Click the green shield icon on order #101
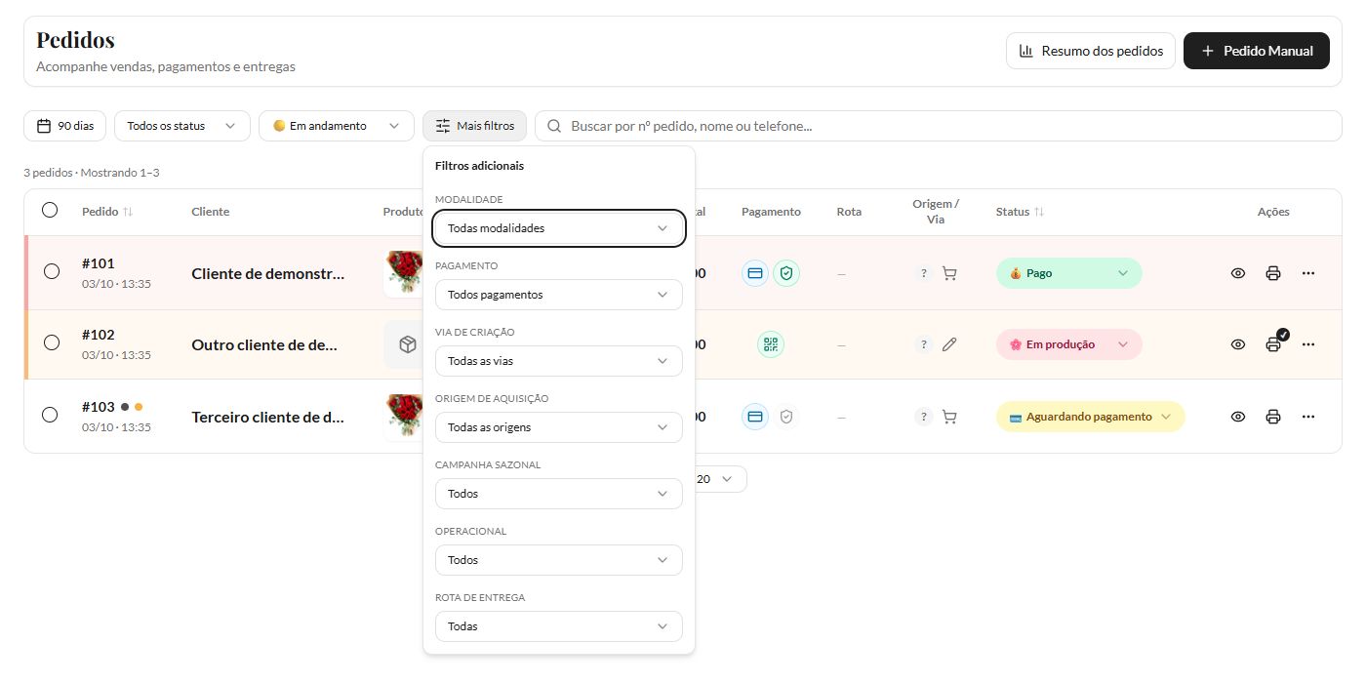The width and height of the screenshot is (1366, 683). pyautogui.click(x=786, y=273)
